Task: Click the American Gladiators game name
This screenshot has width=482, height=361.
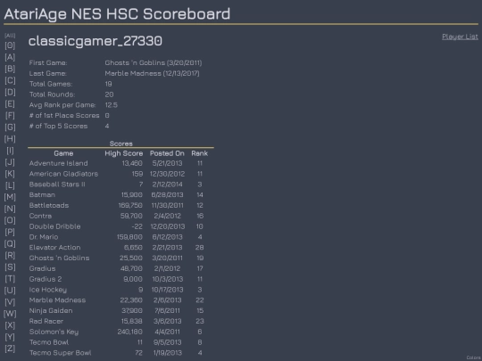Action: [x=63, y=174]
